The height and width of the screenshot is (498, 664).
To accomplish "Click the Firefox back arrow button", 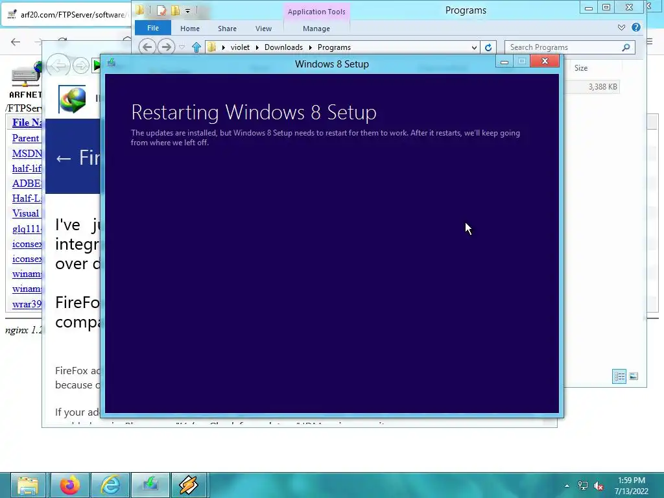I will (16, 41).
